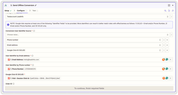Click To continue, finish required fields button

89,88
